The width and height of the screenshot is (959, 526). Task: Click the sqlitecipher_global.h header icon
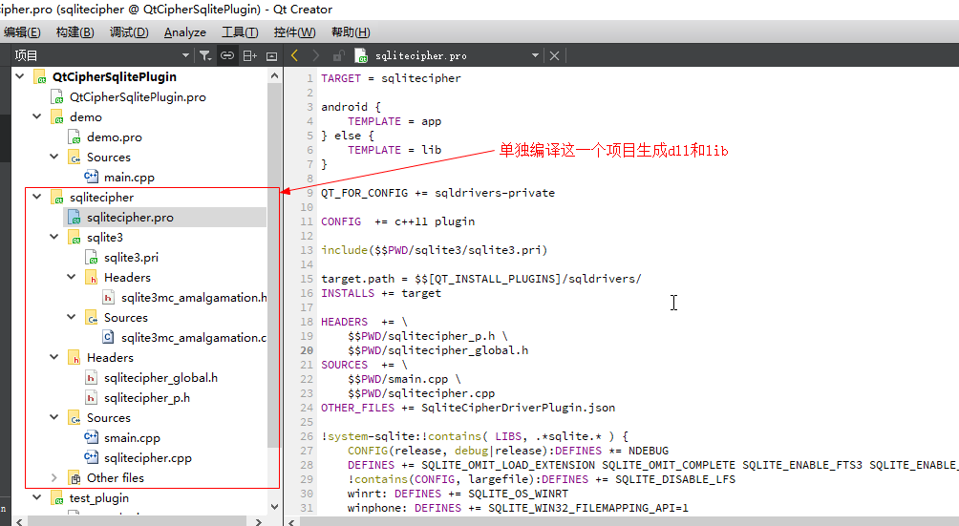pyautogui.click(x=91, y=378)
